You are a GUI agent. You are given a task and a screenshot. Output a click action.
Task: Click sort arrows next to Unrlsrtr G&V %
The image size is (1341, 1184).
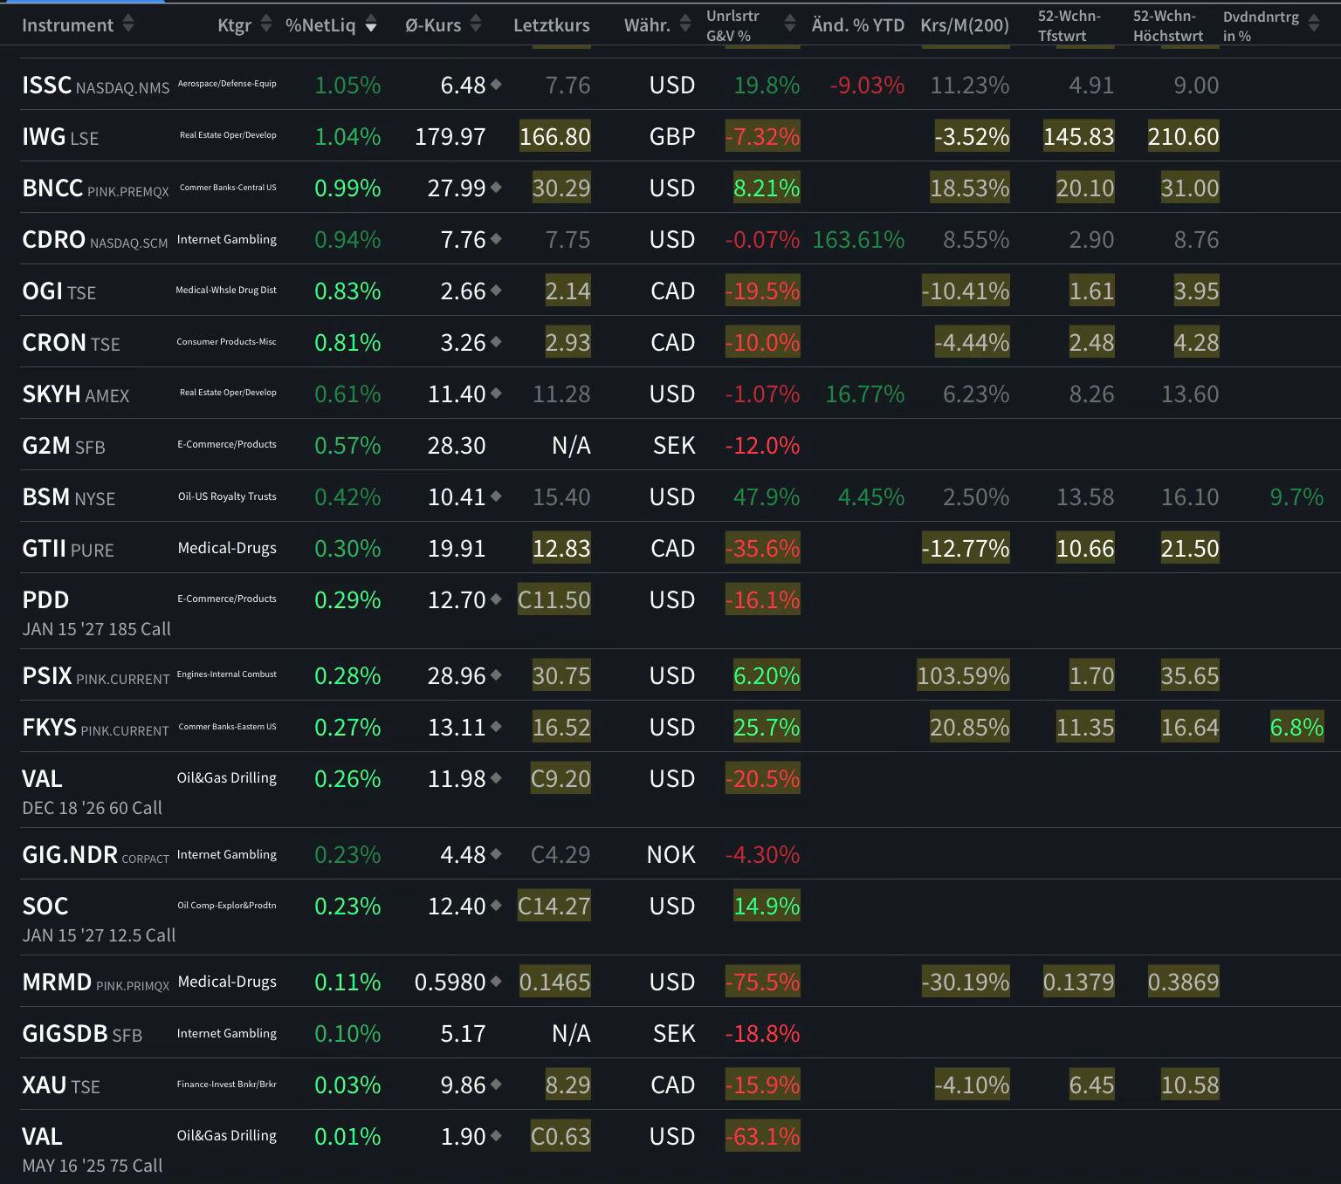[790, 24]
